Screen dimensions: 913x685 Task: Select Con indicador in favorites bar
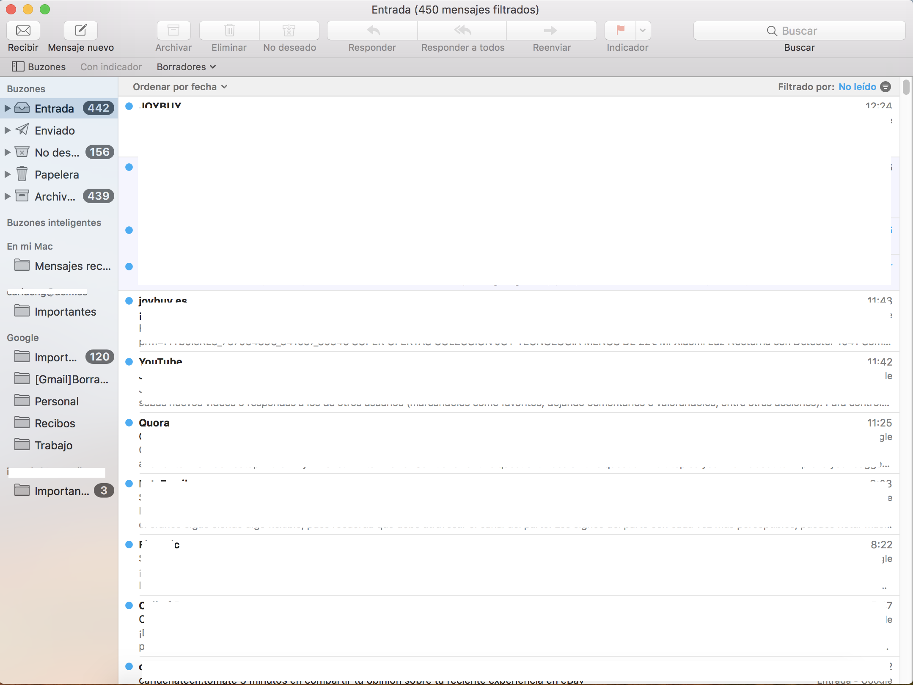pos(111,67)
